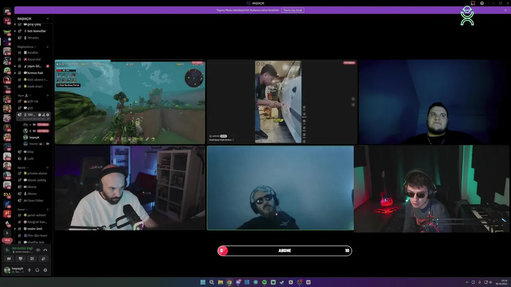Focus webcam tile of man in white shirt
511x287 pixels.
pyautogui.click(x=130, y=188)
